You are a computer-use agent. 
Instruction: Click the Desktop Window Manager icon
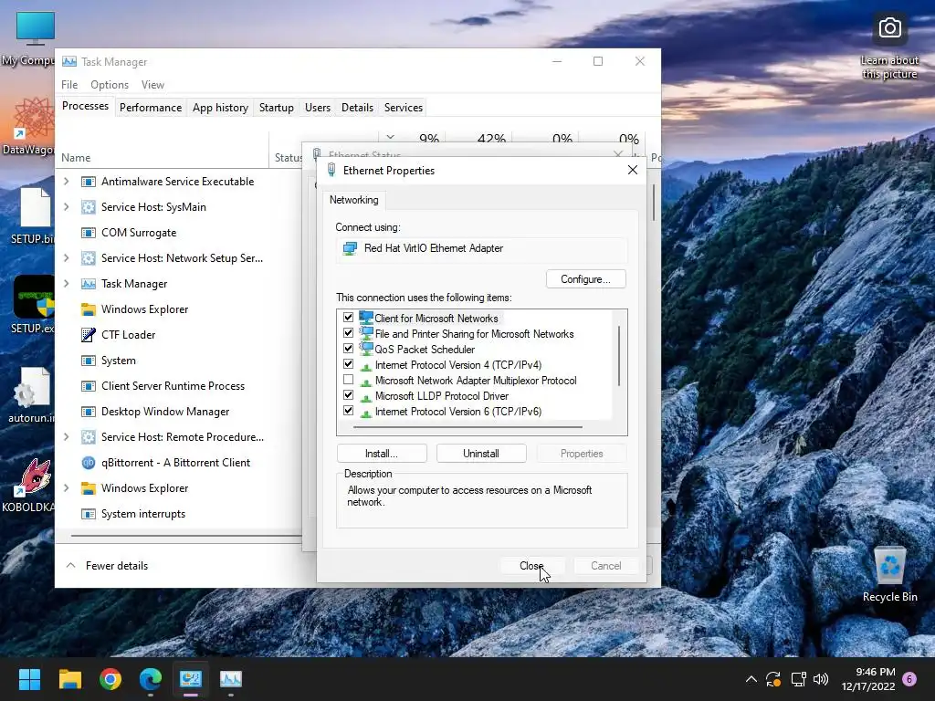pos(89,412)
